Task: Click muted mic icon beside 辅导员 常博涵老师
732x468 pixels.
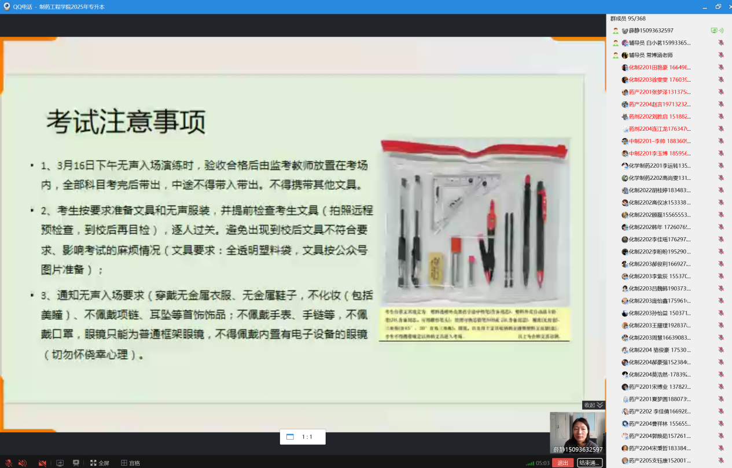Action: click(x=721, y=55)
